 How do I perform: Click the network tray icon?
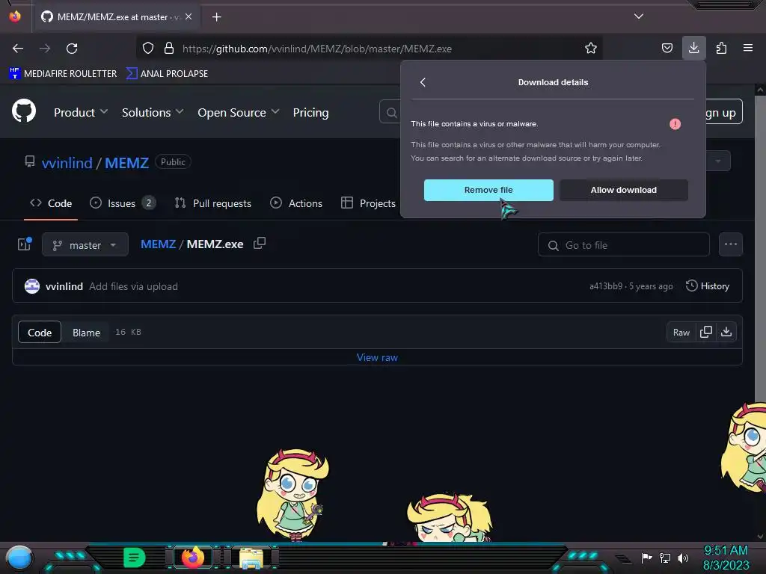coord(665,558)
